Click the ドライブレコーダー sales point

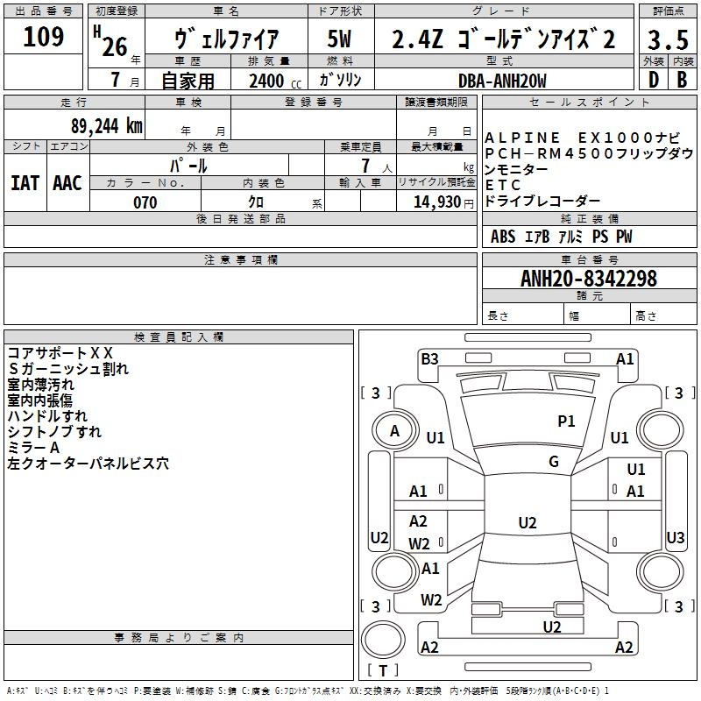coord(542,201)
